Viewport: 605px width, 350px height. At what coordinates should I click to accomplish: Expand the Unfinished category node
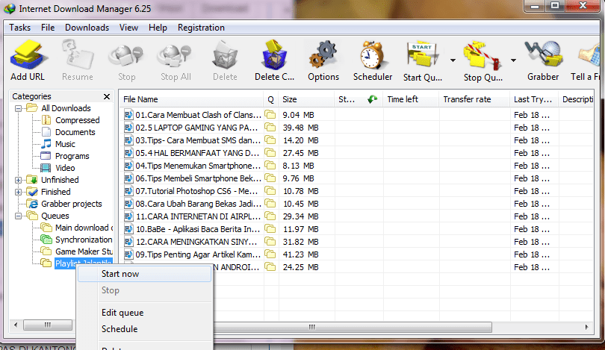[x=18, y=180]
